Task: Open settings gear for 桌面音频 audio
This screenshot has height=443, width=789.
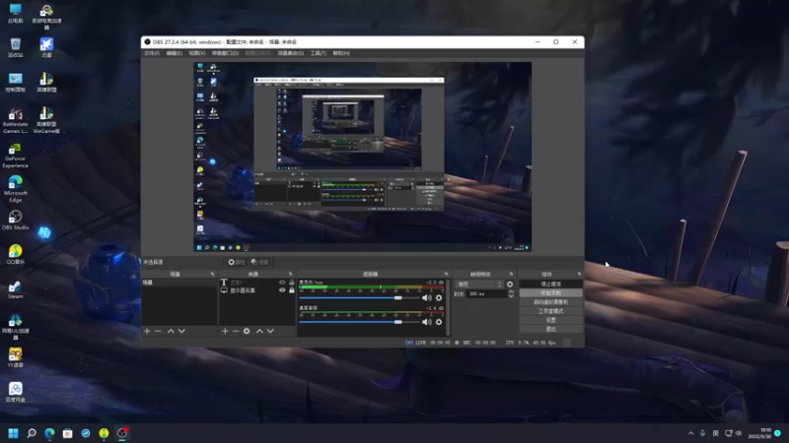Action: [439, 322]
